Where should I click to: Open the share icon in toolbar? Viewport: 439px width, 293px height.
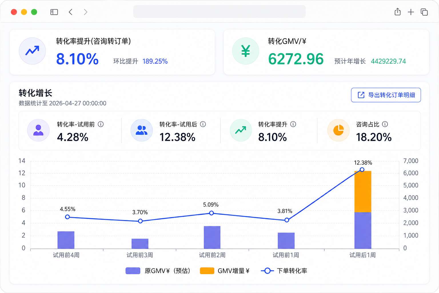[x=398, y=12]
